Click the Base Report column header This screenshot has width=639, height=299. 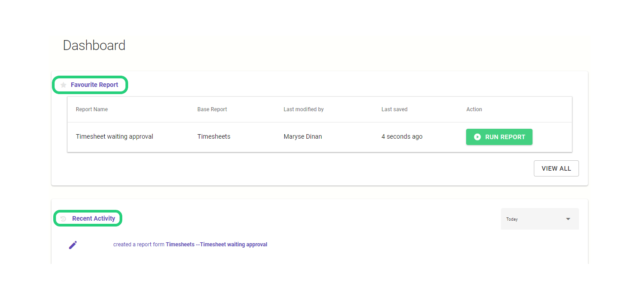point(212,109)
